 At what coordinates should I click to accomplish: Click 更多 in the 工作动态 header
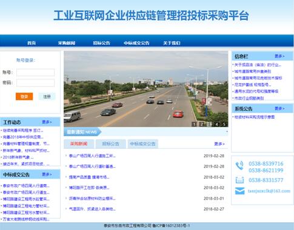[47, 122]
